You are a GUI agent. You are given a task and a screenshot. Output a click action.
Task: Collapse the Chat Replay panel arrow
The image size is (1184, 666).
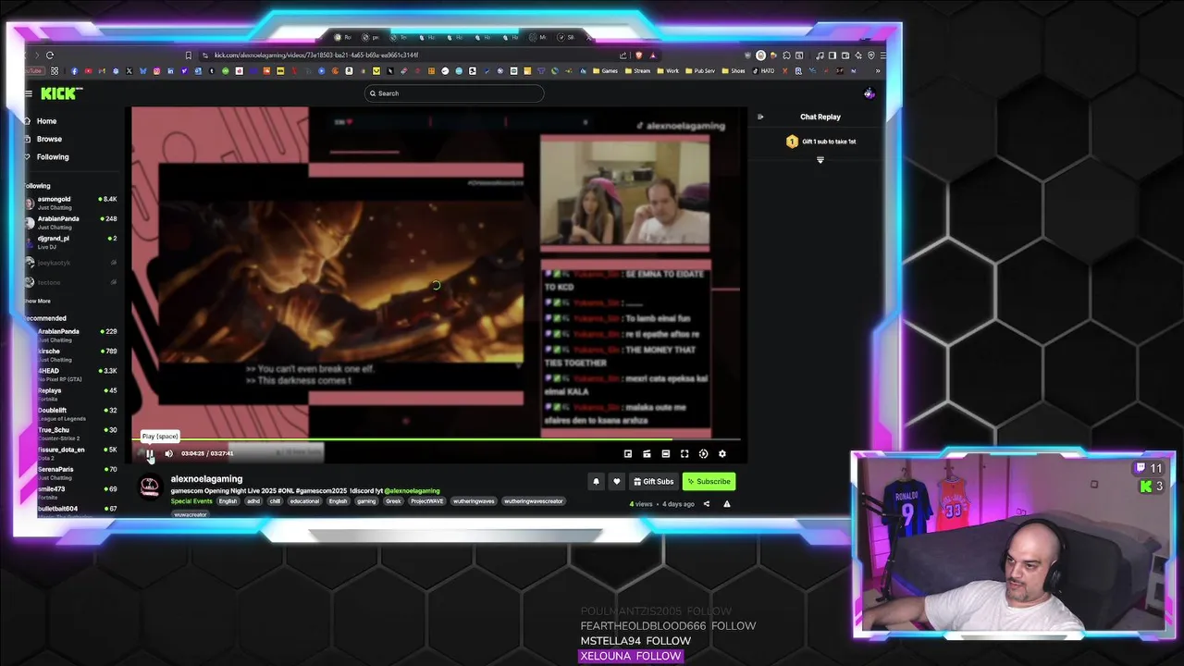(760, 117)
